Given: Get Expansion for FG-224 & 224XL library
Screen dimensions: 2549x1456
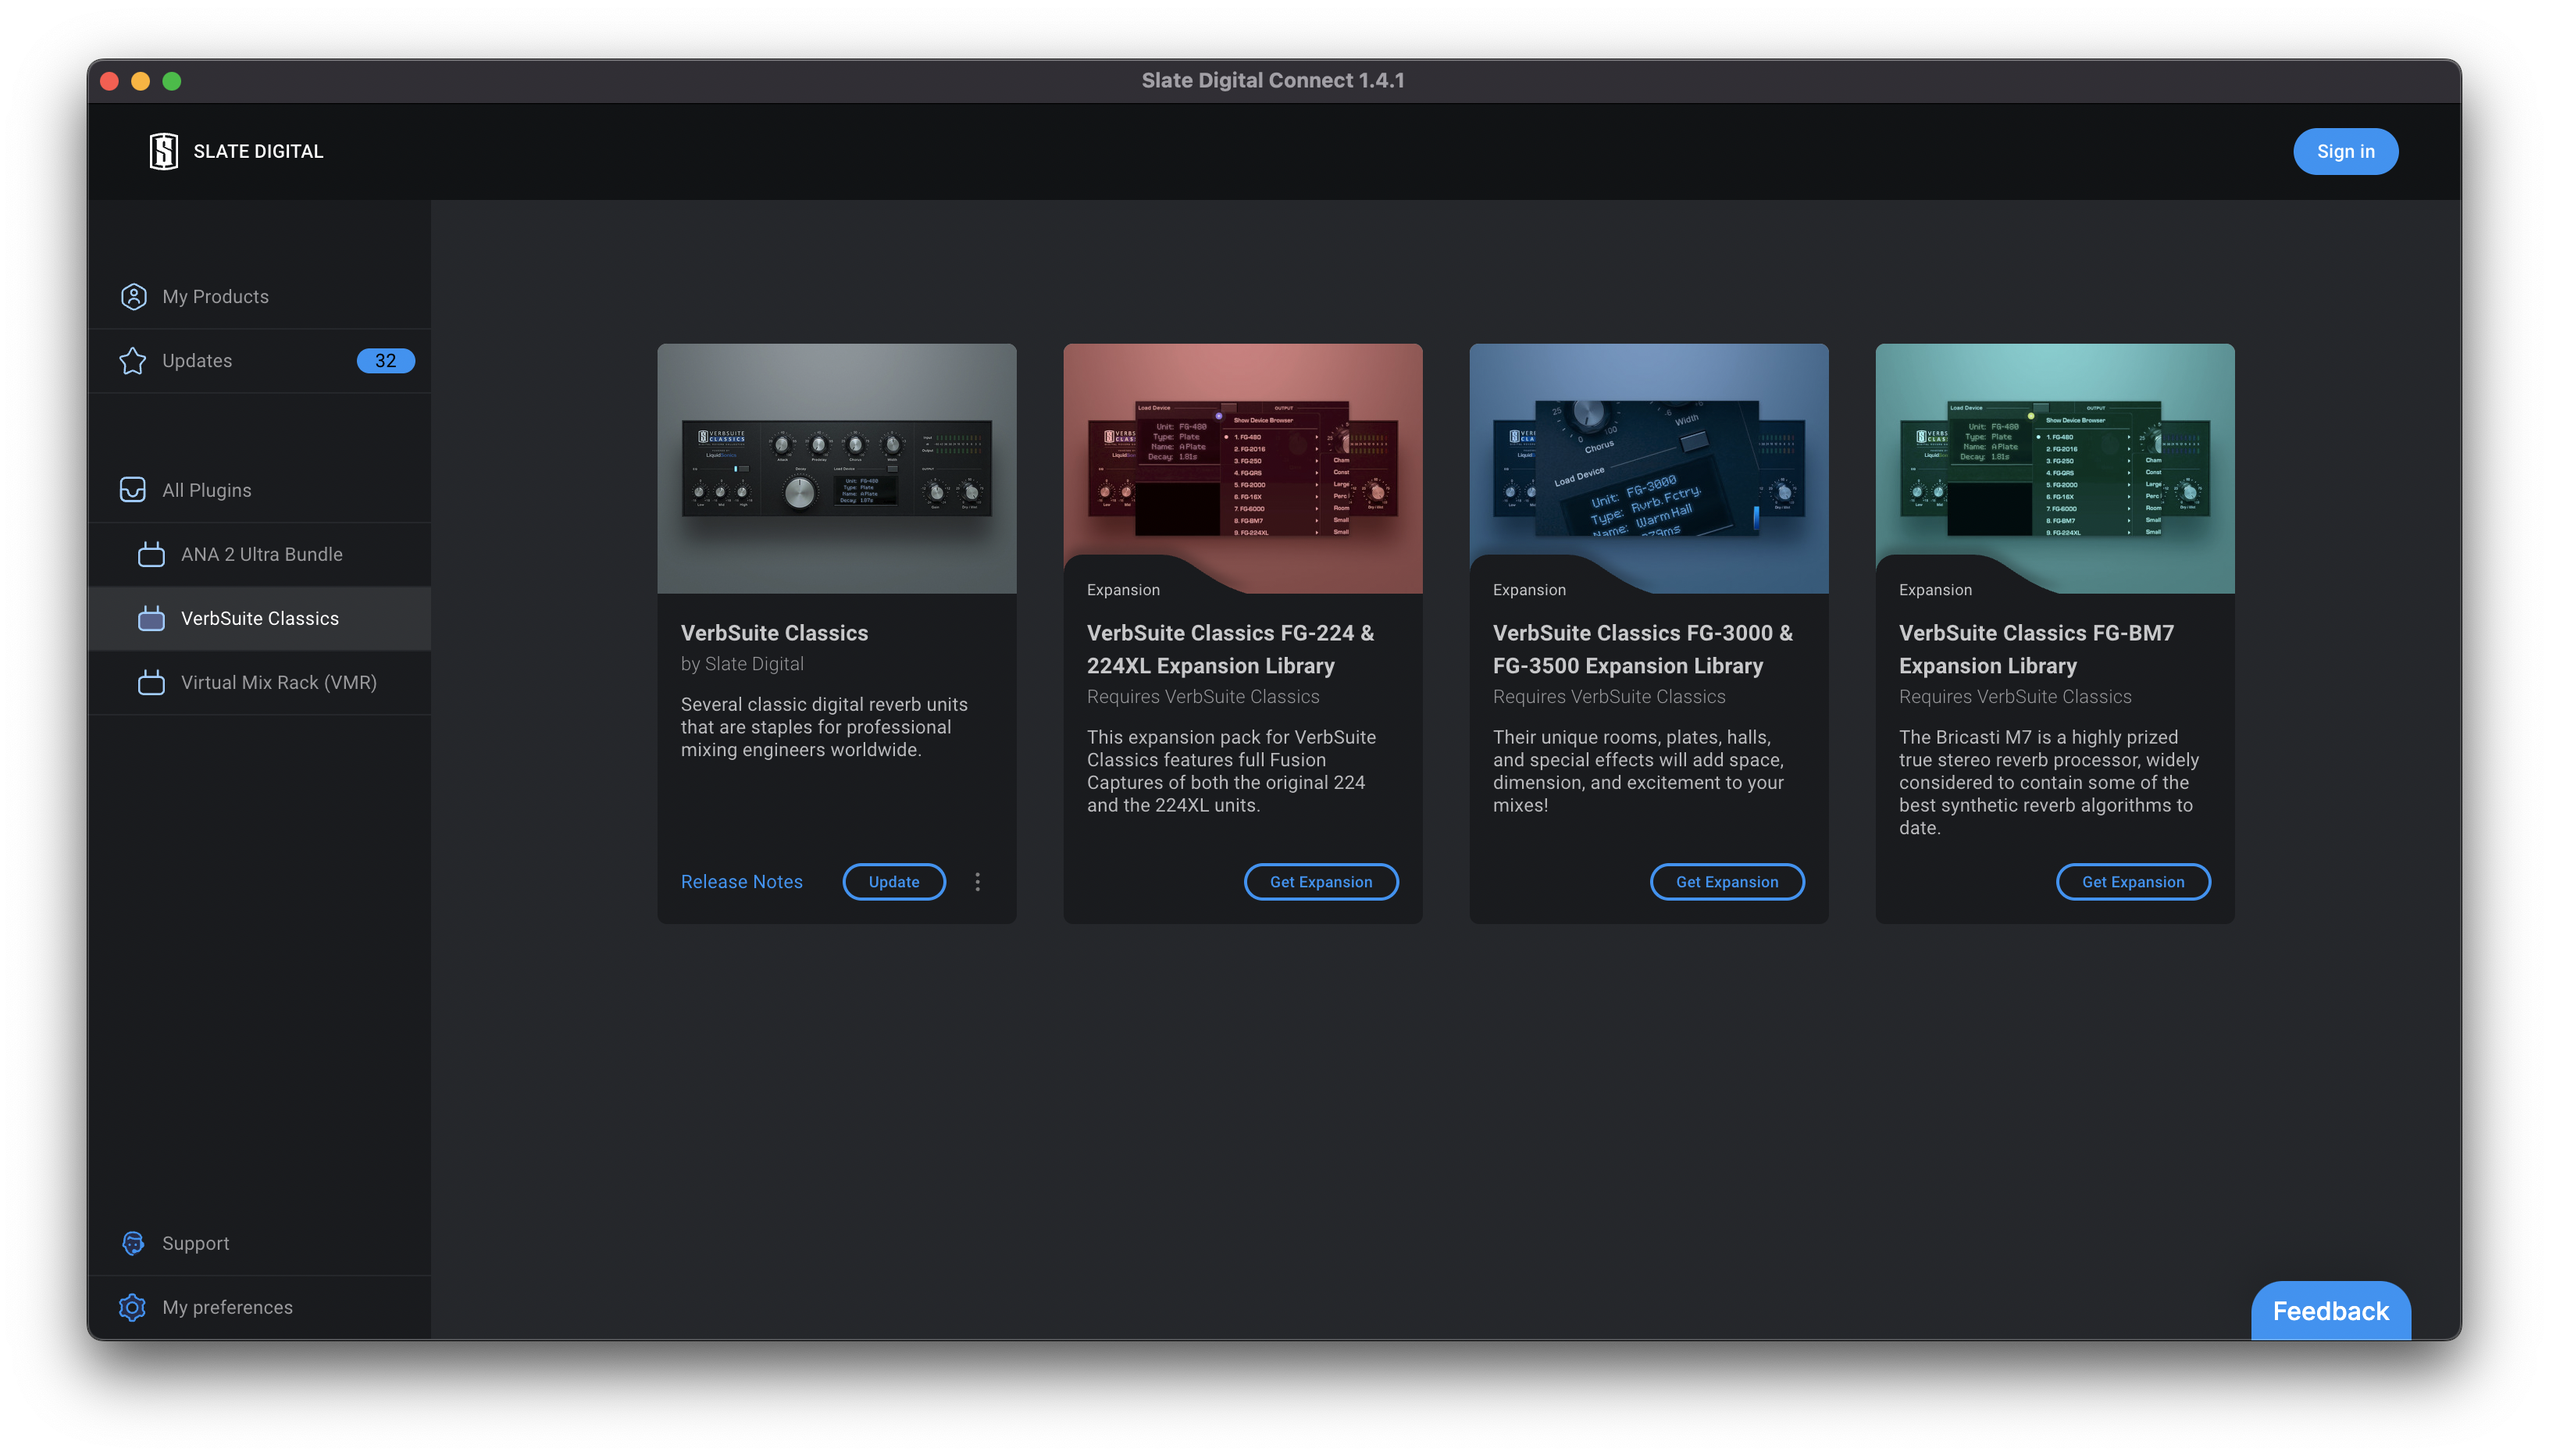Looking at the screenshot, I should tap(1321, 881).
